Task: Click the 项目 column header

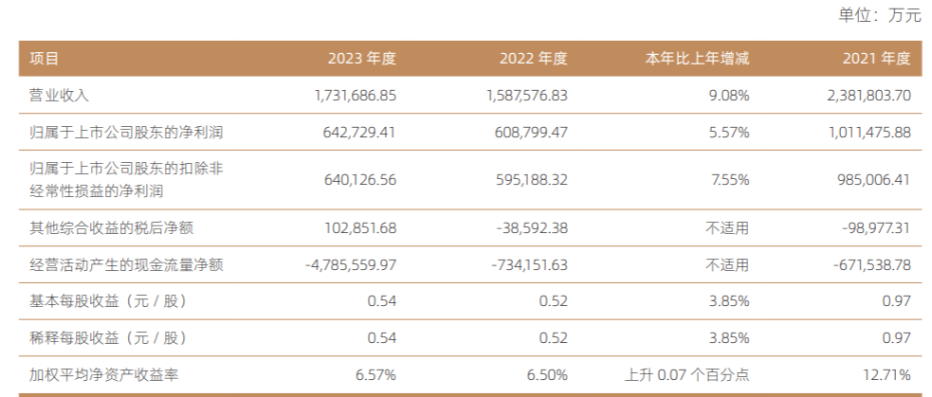Action: tap(44, 58)
